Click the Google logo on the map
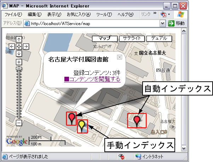This screenshot has width=213, height=162. click(17, 141)
